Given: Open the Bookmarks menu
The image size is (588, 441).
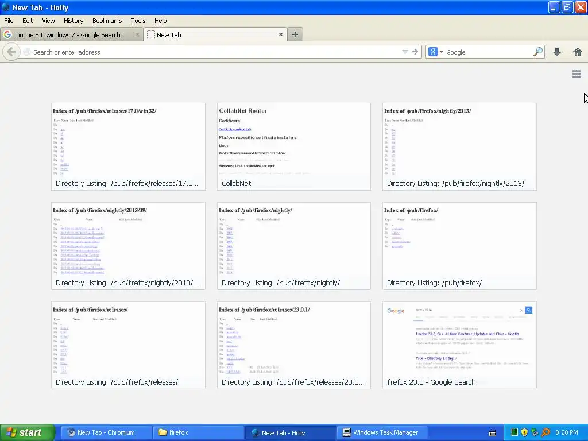Looking at the screenshot, I should point(107,21).
